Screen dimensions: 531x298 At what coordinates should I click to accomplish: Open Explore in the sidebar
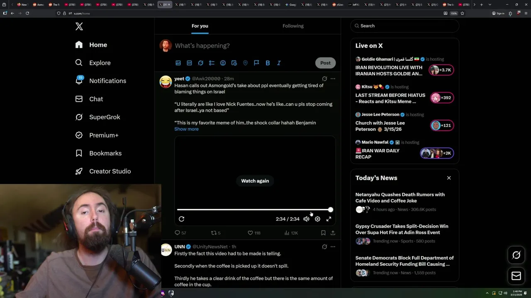[x=93, y=63]
